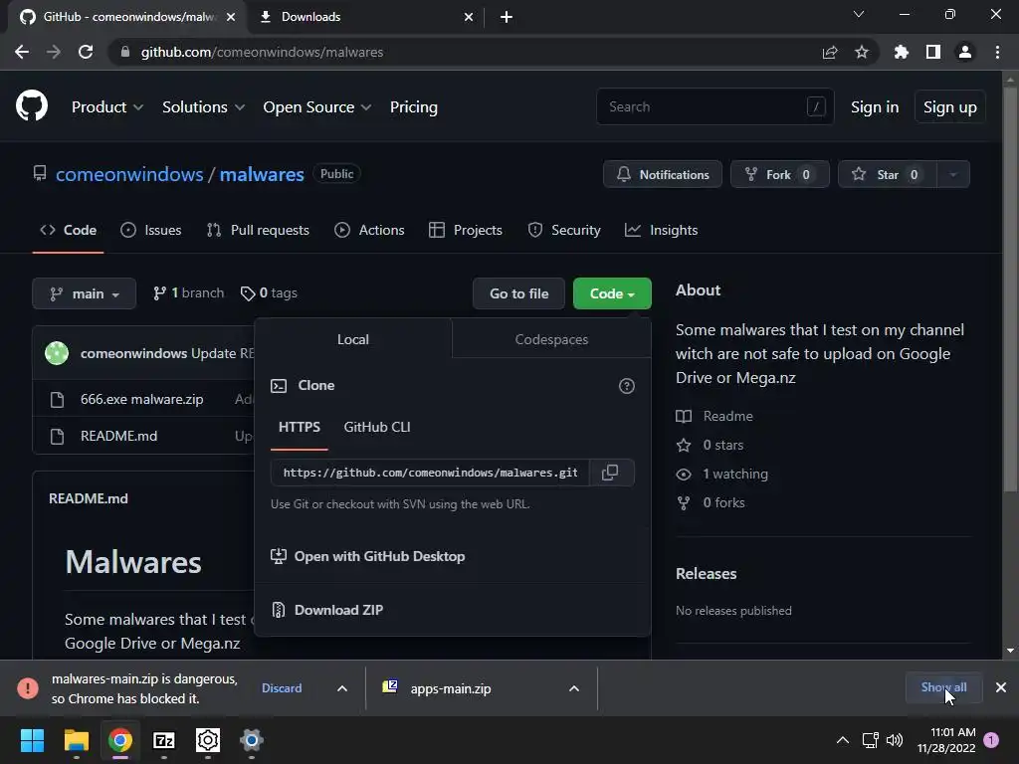Viewport: 1019px width, 764px height.
Task: Click Open with GitHub Desktop
Action: click(368, 556)
